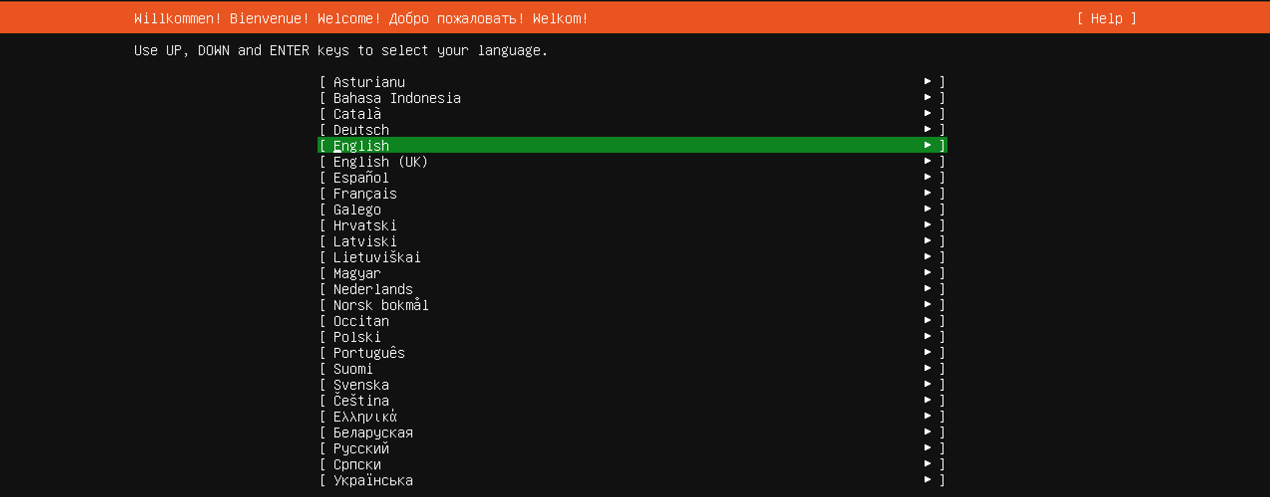Select the Asturianu language entry
Viewport: 1270px width, 497px height.
click(x=369, y=82)
